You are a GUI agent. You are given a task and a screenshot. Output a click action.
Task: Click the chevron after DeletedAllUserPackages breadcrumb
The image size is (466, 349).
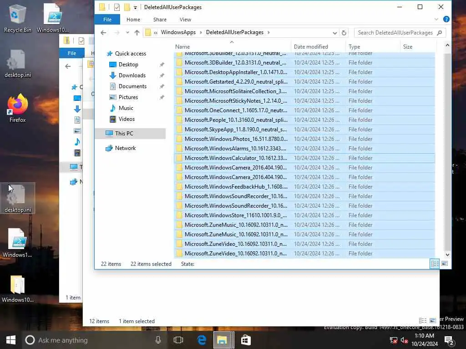click(x=268, y=32)
